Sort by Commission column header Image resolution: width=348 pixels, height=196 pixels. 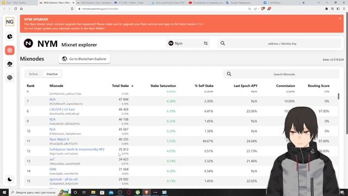coord(285,86)
